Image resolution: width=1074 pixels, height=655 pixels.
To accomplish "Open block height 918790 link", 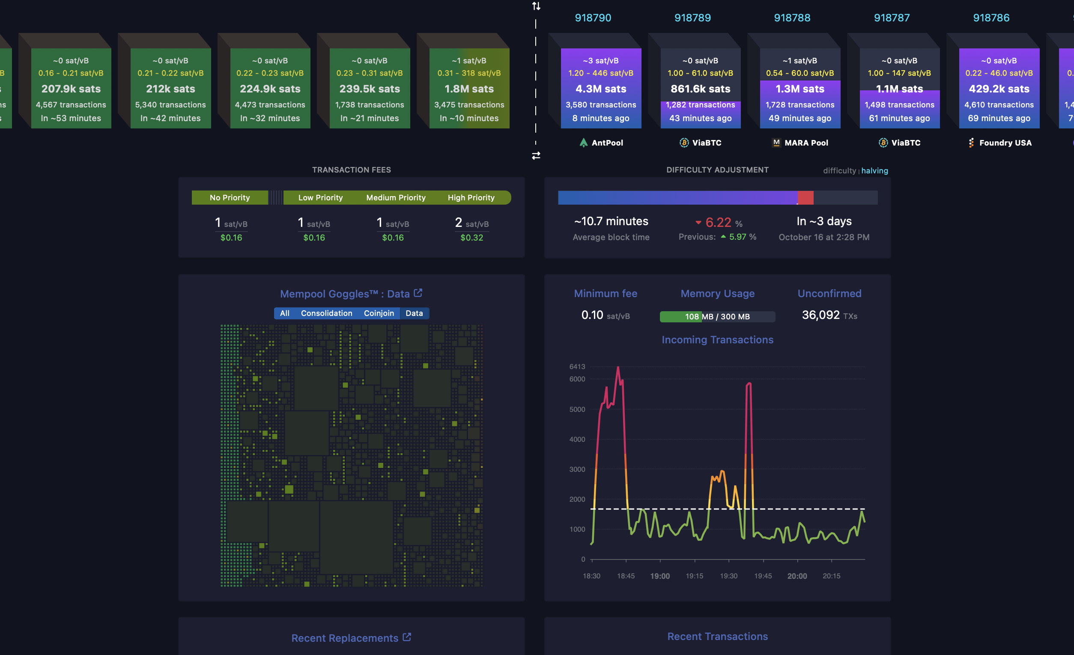I will point(593,18).
